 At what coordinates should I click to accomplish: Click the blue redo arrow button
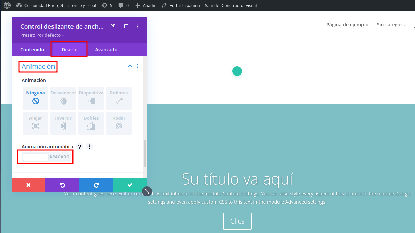tap(96, 185)
